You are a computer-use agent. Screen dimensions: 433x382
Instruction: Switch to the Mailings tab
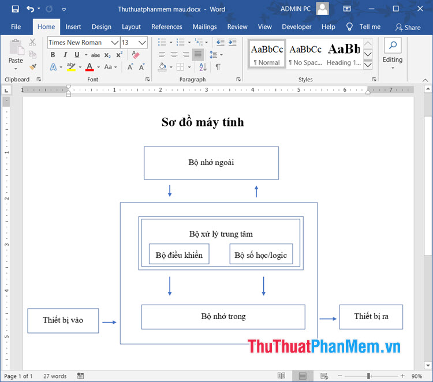coord(204,27)
